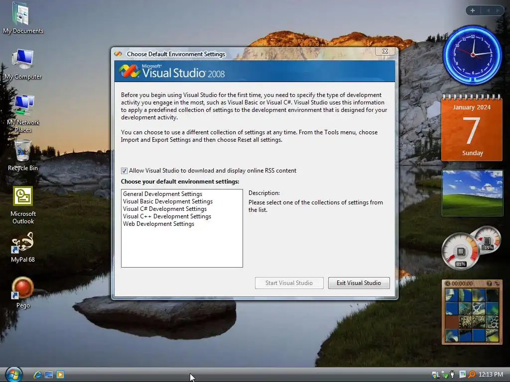The image size is (510, 382).
Task: Select the Recycle Bin icon
Action: click(23, 155)
